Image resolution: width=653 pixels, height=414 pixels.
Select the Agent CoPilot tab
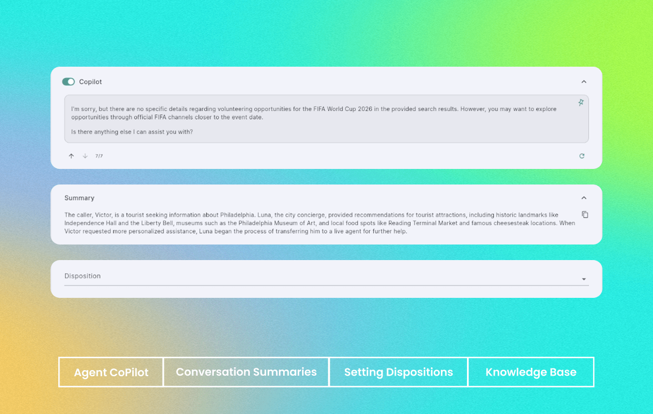(111, 372)
